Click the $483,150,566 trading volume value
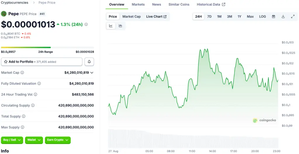 (83, 94)
